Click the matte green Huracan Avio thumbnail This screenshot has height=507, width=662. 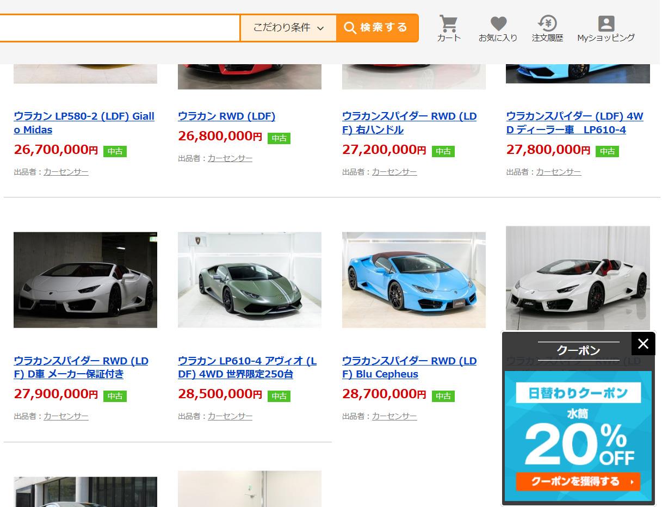click(250, 280)
